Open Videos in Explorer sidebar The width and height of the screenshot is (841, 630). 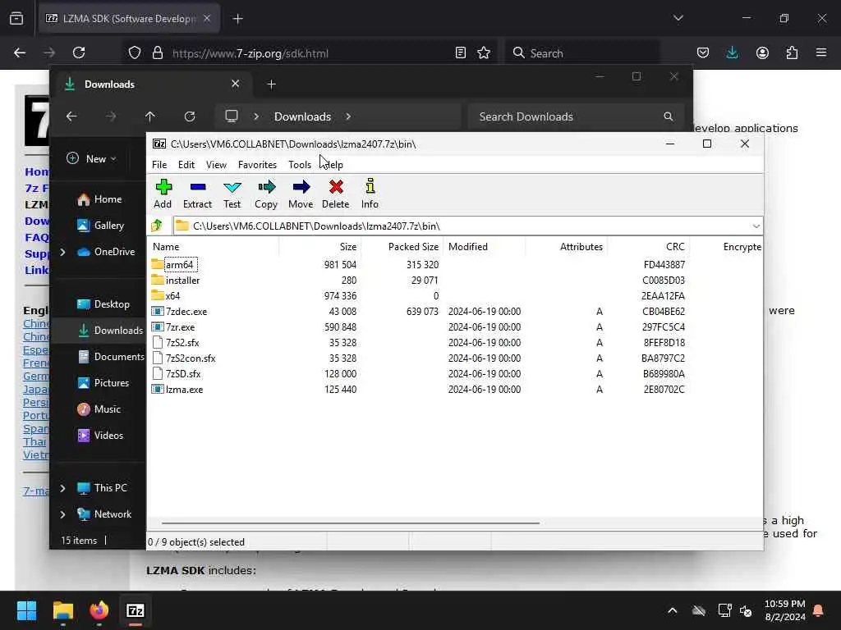pos(100,436)
